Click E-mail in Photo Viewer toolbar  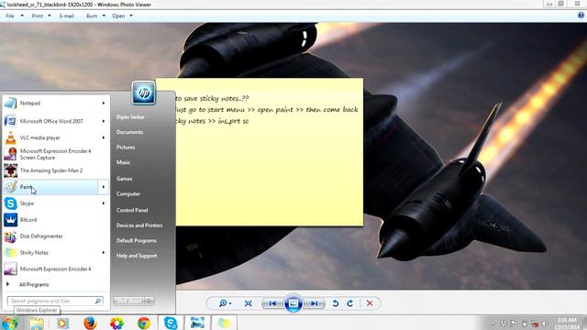(67, 16)
